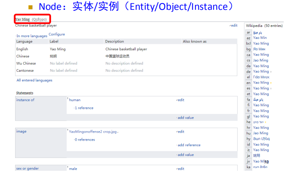
Task: Open the Arabic (ar) Wikipedia entry link
Action: coord(258,32)
